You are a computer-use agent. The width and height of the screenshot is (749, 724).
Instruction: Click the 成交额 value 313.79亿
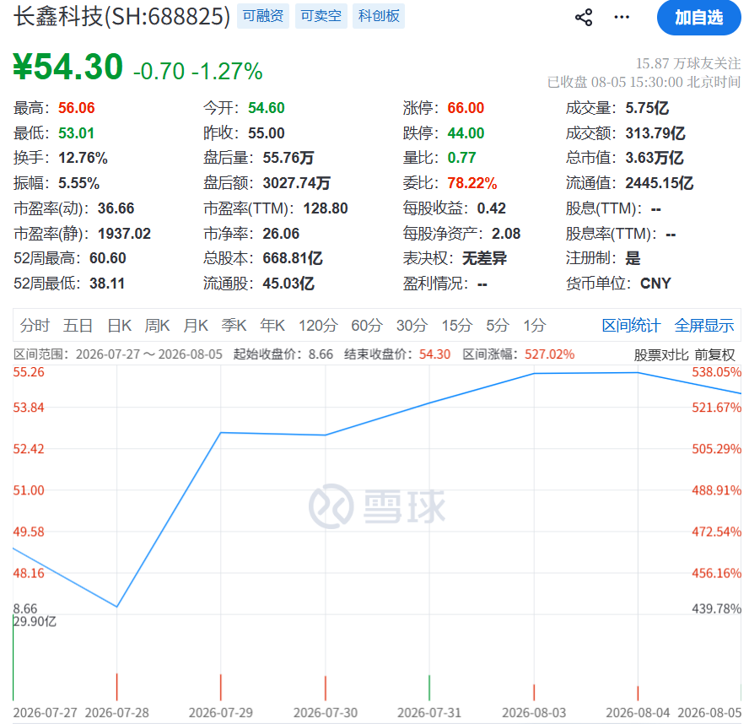coord(655,132)
